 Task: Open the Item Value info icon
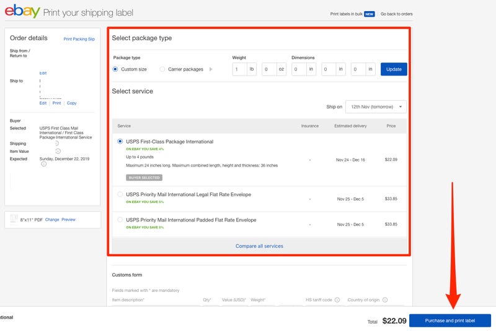pos(58,151)
